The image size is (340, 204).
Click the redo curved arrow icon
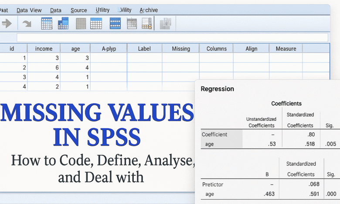pyautogui.click(x=27, y=23)
